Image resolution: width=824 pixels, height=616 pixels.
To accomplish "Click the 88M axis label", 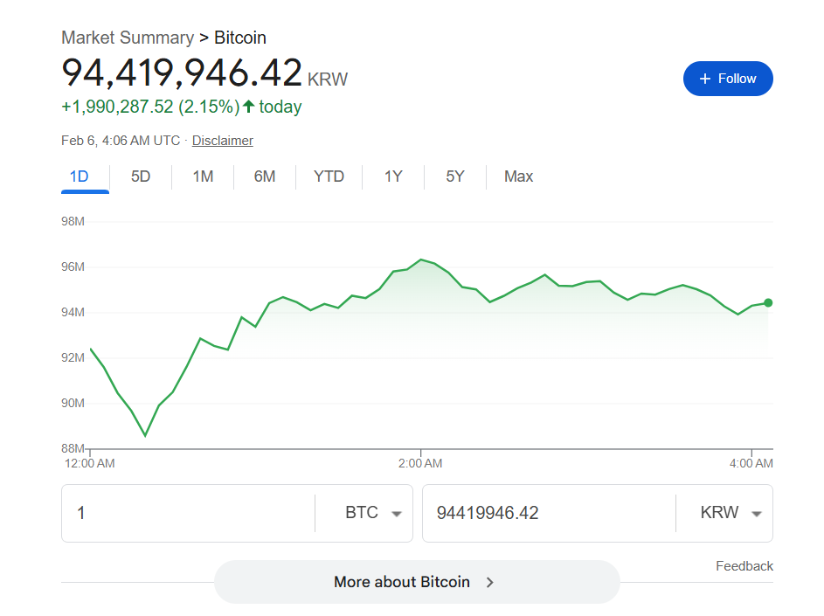I will coord(73,448).
